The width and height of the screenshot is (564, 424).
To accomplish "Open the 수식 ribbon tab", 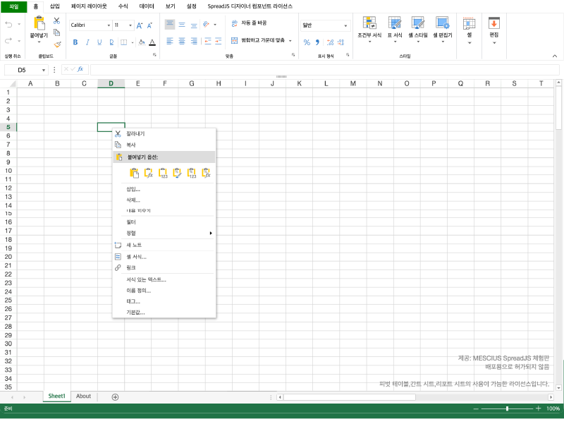I will point(123,6).
